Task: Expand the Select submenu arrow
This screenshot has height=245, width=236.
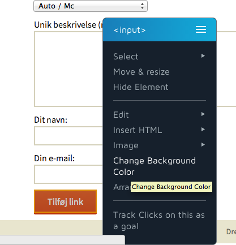Action: click(203, 55)
